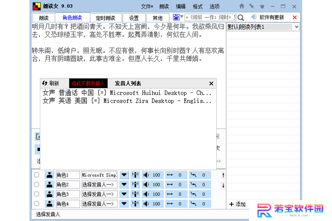Click 选择发音人 field for 角色3

[x=100, y=194]
